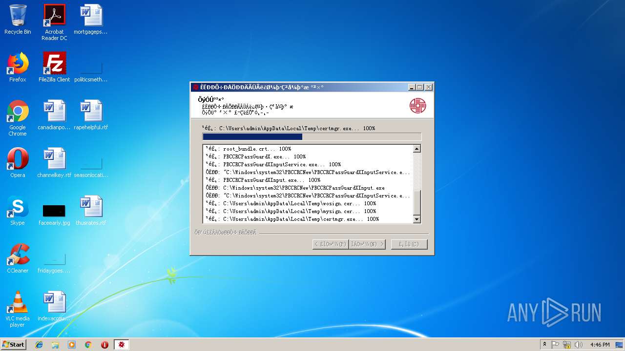The image size is (625, 351).
Task: Open Action Center flag icon
Action: click(556, 345)
